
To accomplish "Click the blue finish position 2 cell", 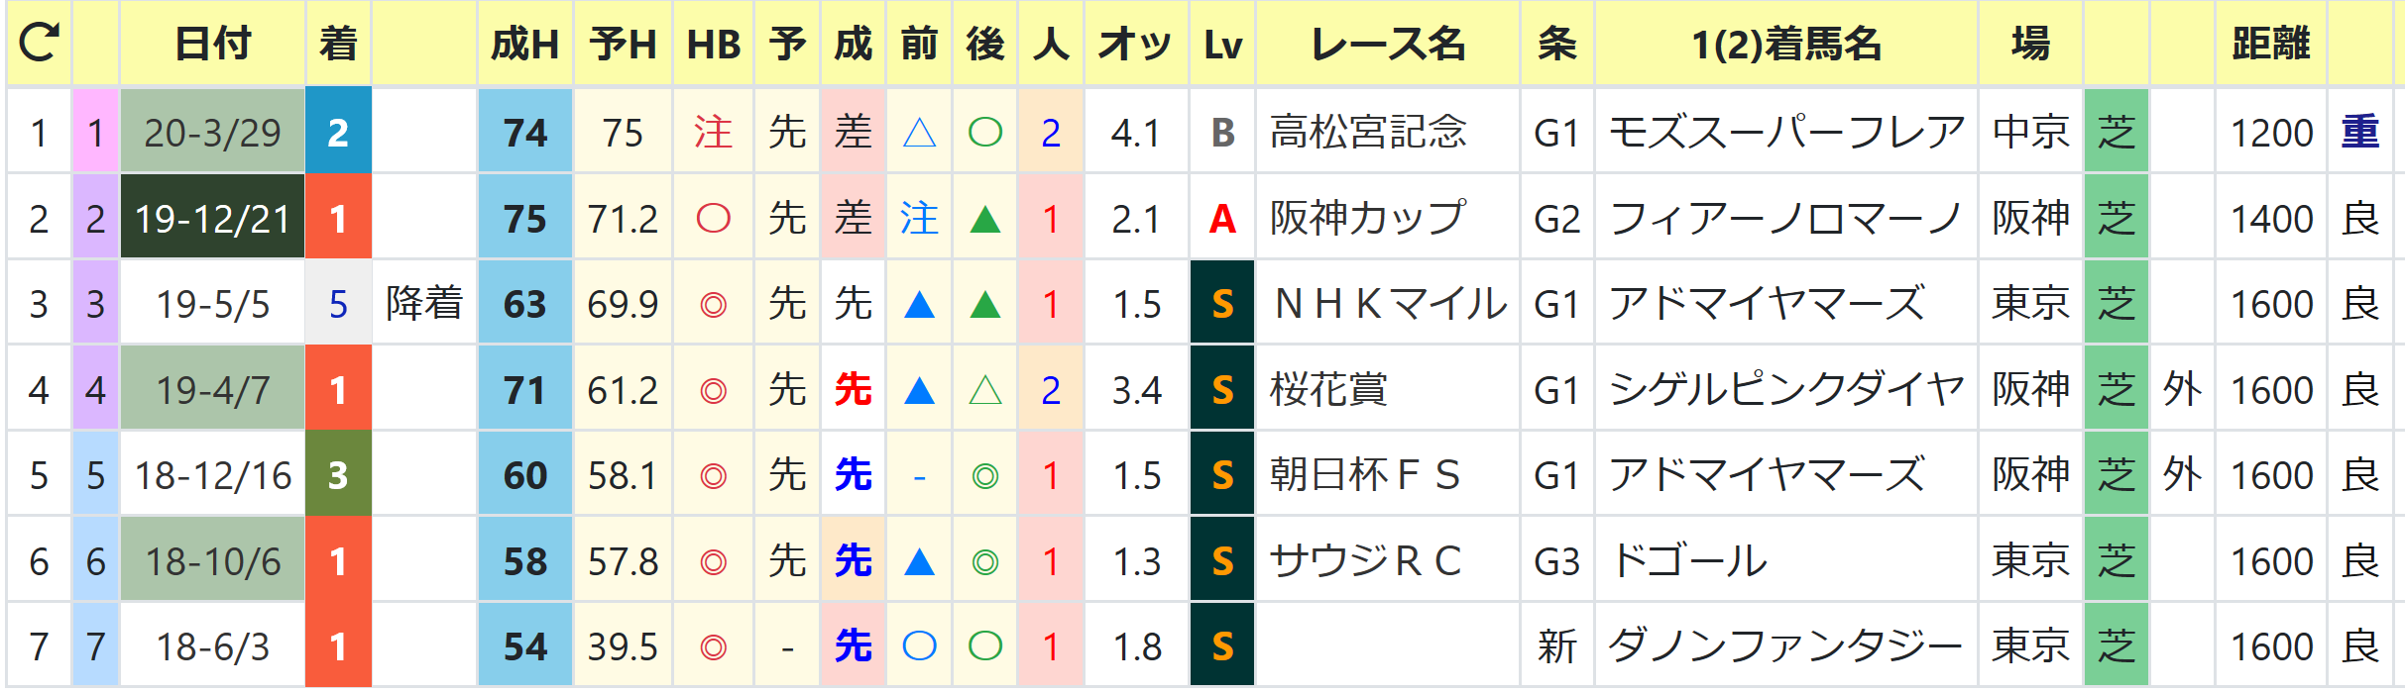I will tap(338, 132).
